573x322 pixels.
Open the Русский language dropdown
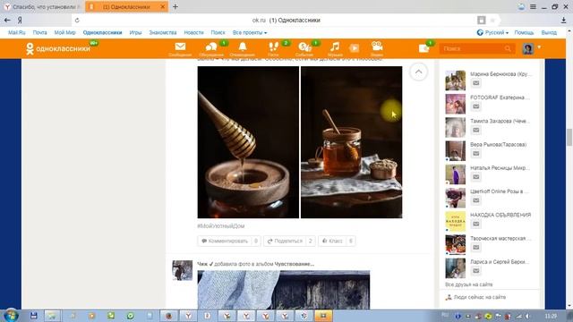coord(492,32)
